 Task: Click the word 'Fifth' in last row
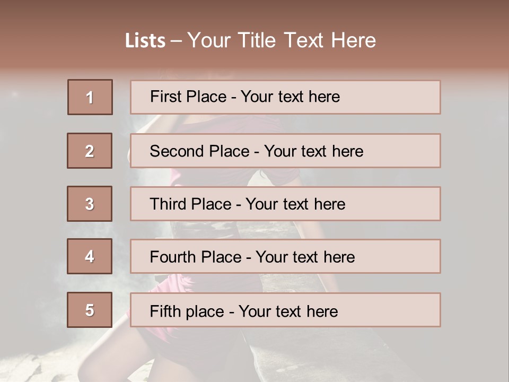click(x=165, y=311)
